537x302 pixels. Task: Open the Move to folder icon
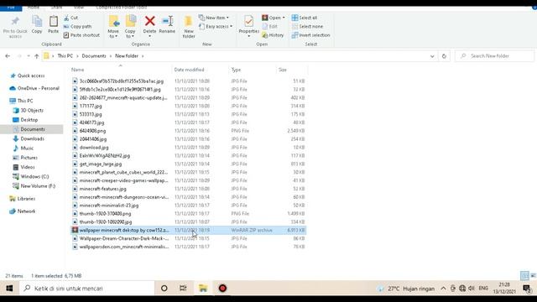[x=113, y=21]
